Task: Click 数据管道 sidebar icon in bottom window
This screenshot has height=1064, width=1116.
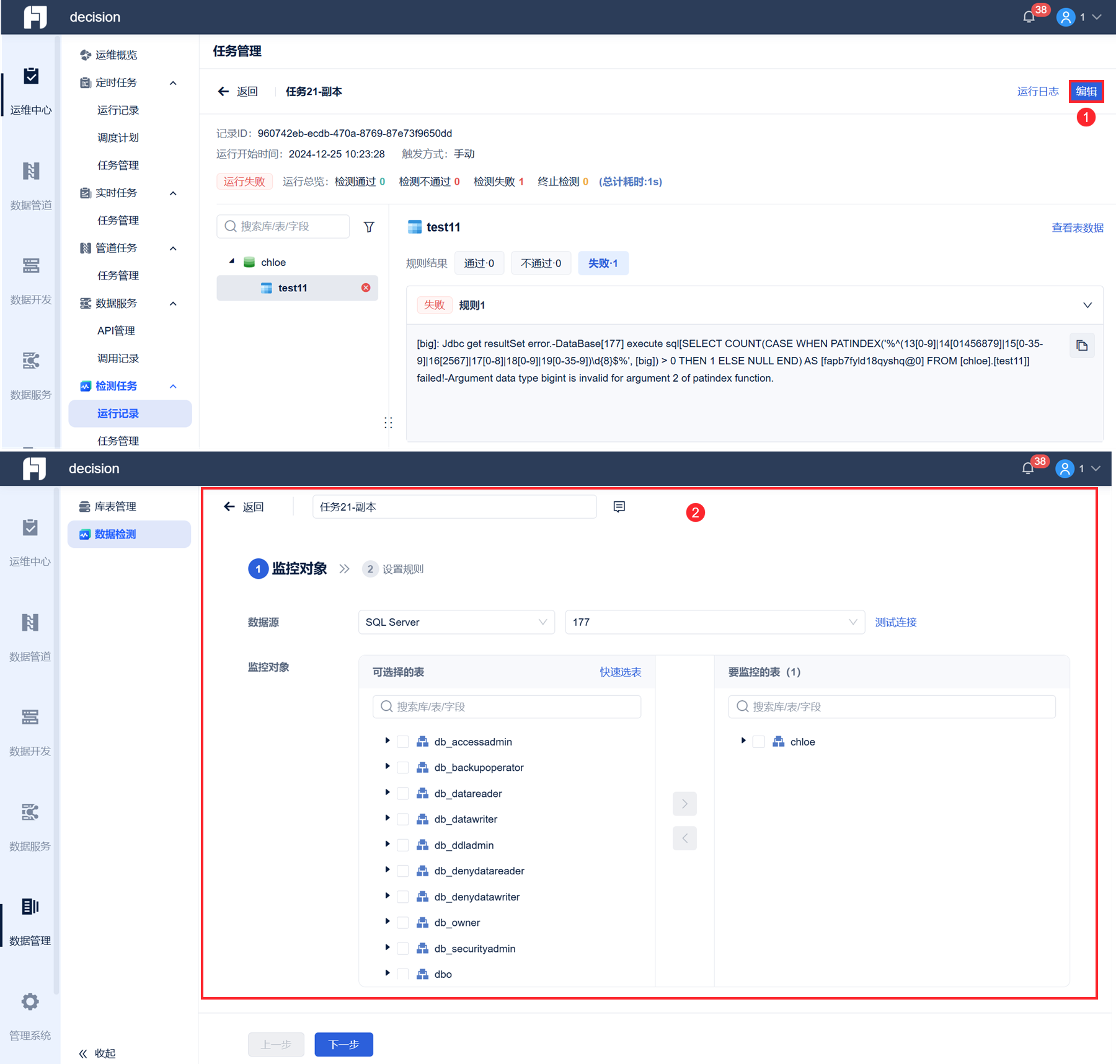Action: point(30,622)
